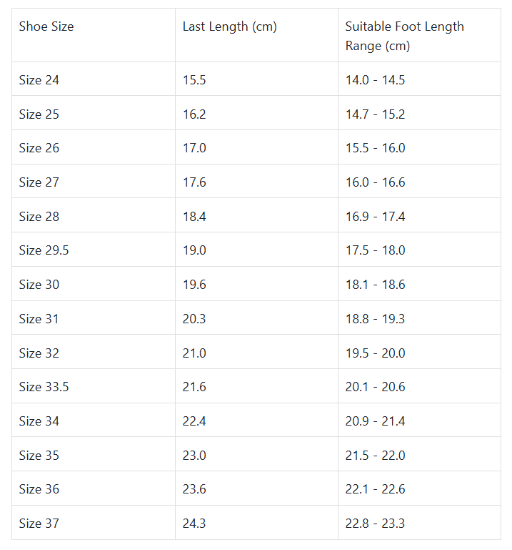Click last length value 24.3

pyautogui.click(x=194, y=524)
